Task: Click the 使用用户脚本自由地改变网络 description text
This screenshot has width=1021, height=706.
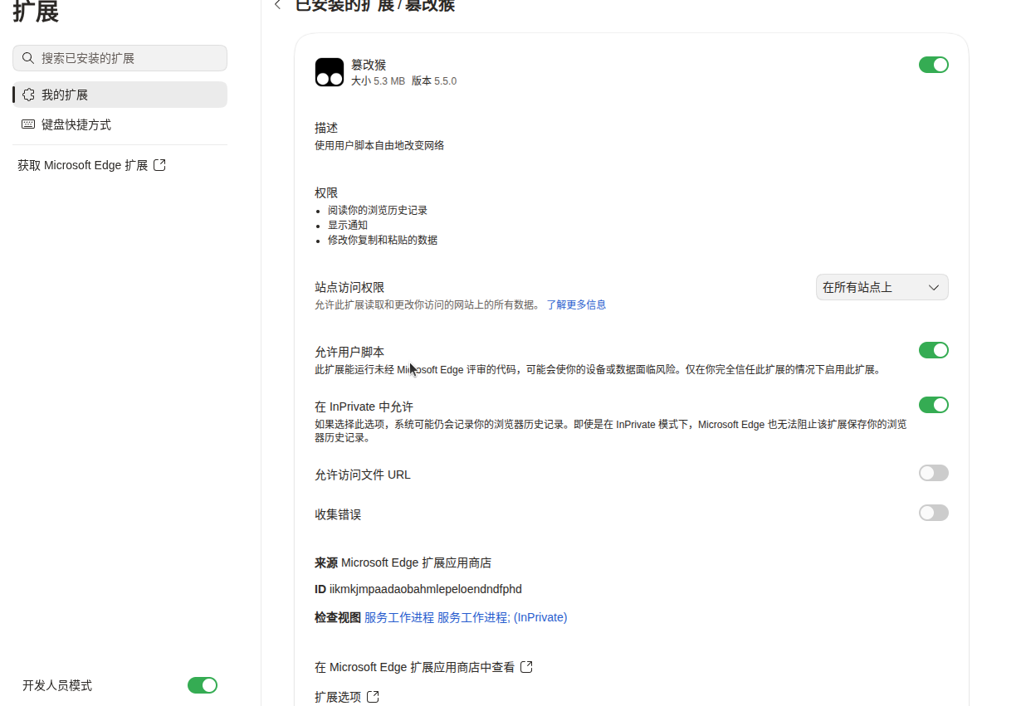Action: (x=379, y=145)
